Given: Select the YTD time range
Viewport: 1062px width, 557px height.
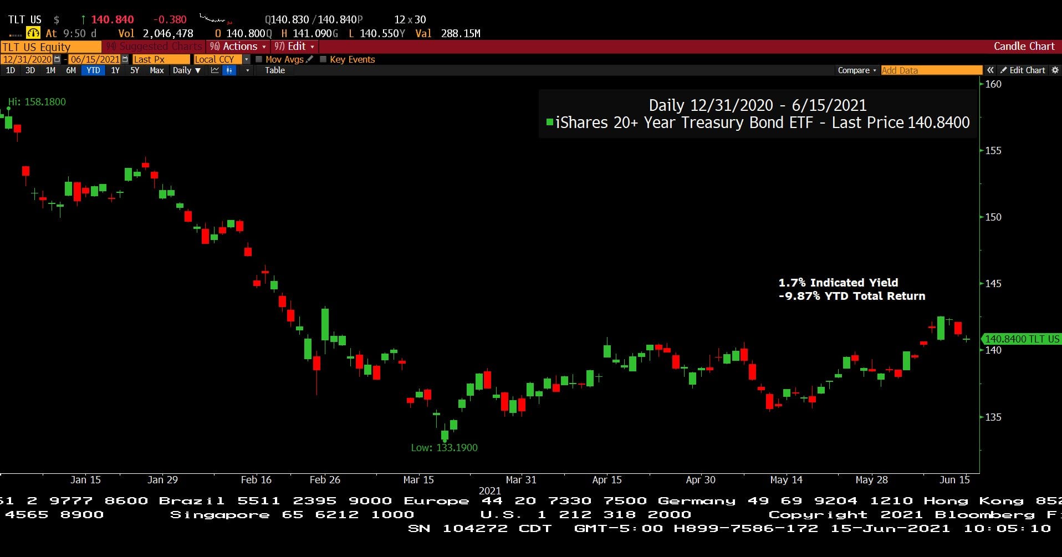Looking at the screenshot, I should coord(93,70).
